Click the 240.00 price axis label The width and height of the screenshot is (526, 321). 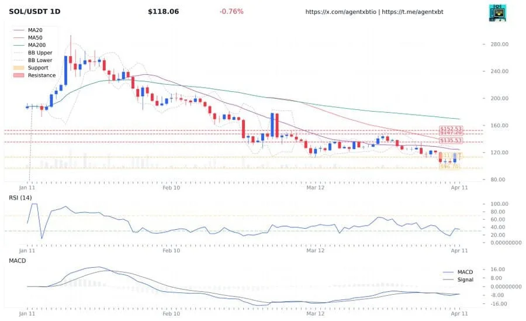click(499, 71)
